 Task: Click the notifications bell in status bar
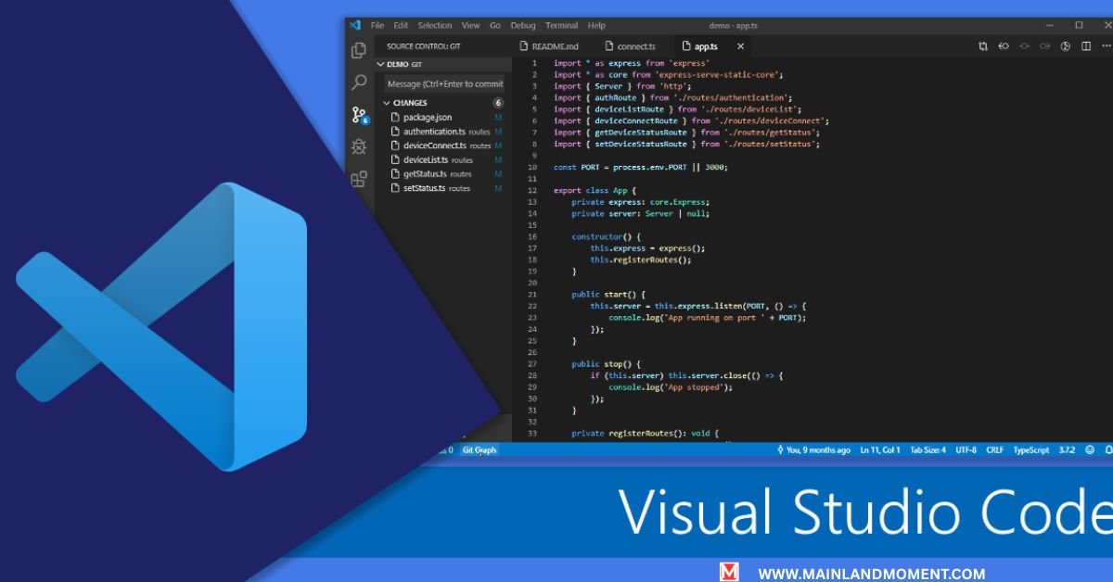click(1107, 449)
